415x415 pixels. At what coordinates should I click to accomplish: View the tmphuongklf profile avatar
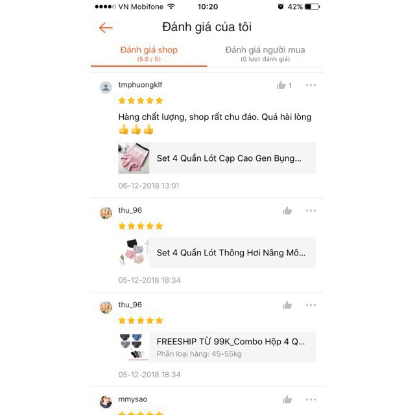[106, 88]
